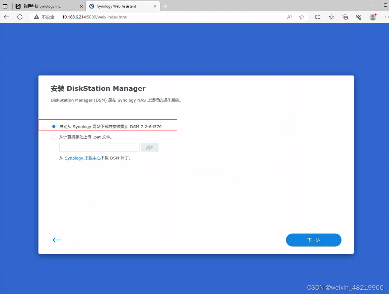Open the user profile avatar
This screenshot has height=294, width=389.
(373, 17)
